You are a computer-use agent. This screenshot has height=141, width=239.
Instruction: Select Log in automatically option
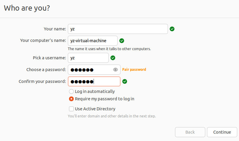point(71,91)
